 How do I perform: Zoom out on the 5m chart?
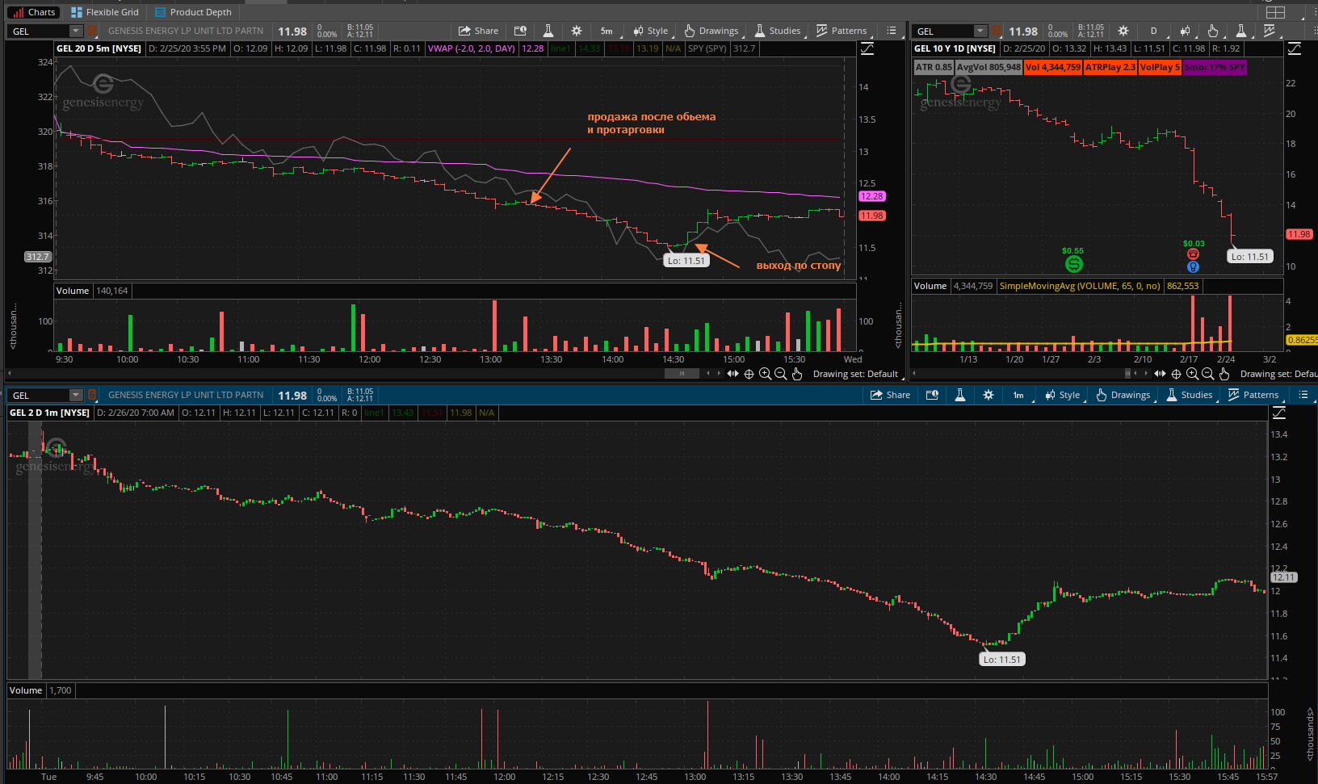(x=781, y=374)
